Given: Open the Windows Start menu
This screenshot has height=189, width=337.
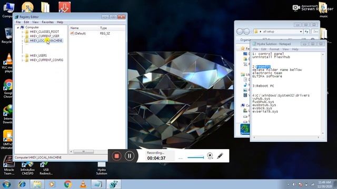Looking at the screenshot, I should 6,184.
